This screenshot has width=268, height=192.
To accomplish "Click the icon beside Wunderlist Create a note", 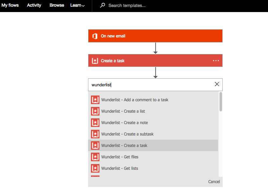I will [95, 122].
